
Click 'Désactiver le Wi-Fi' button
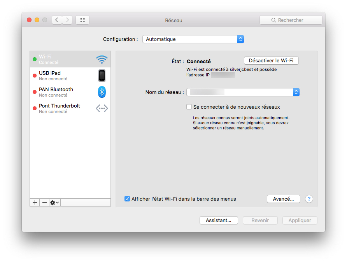(x=271, y=61)
